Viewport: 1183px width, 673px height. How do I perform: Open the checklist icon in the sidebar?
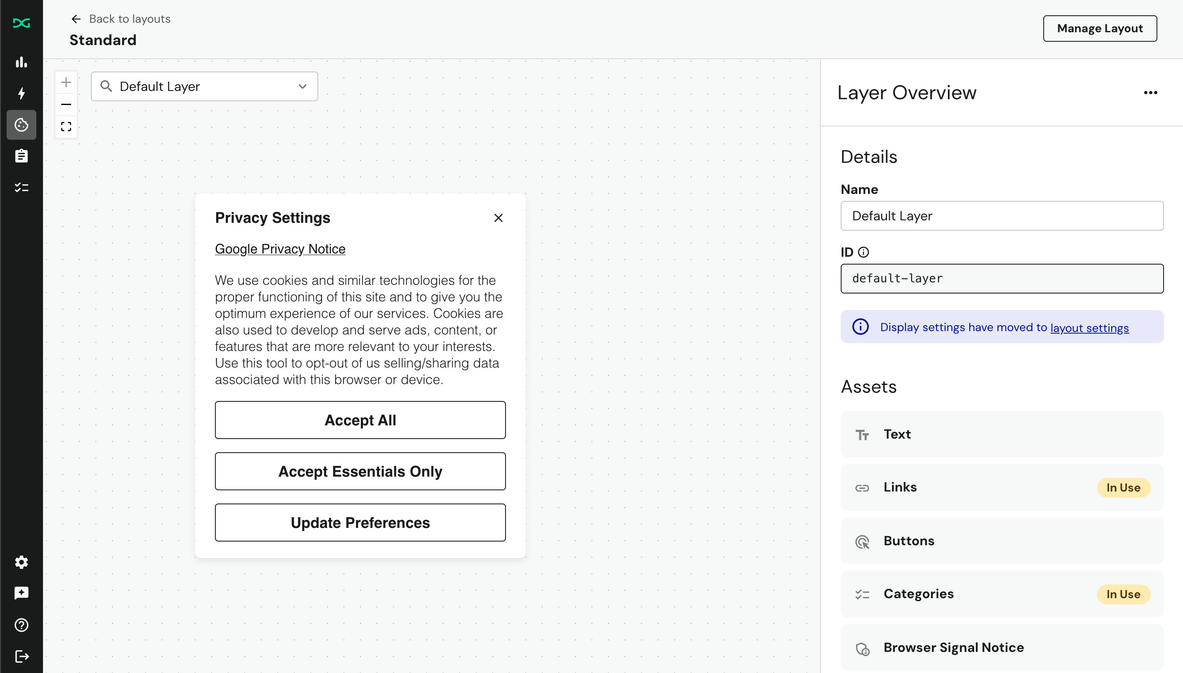tap(21, 187)
